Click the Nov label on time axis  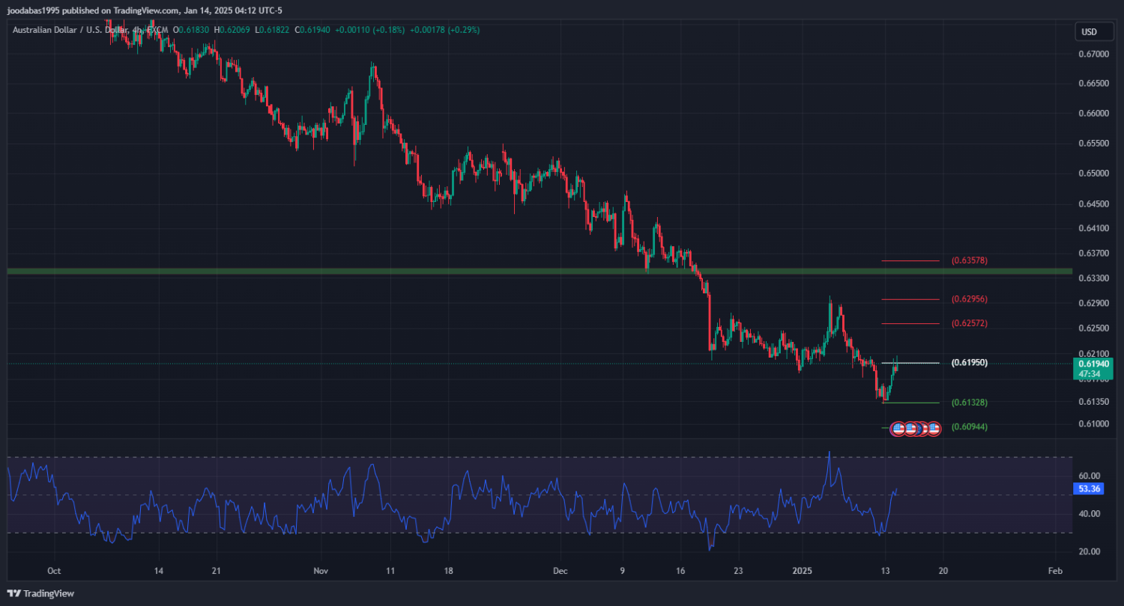click(321, 570)
